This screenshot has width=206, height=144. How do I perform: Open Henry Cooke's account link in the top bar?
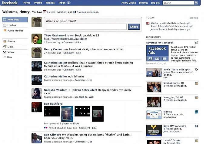point(129,3)
